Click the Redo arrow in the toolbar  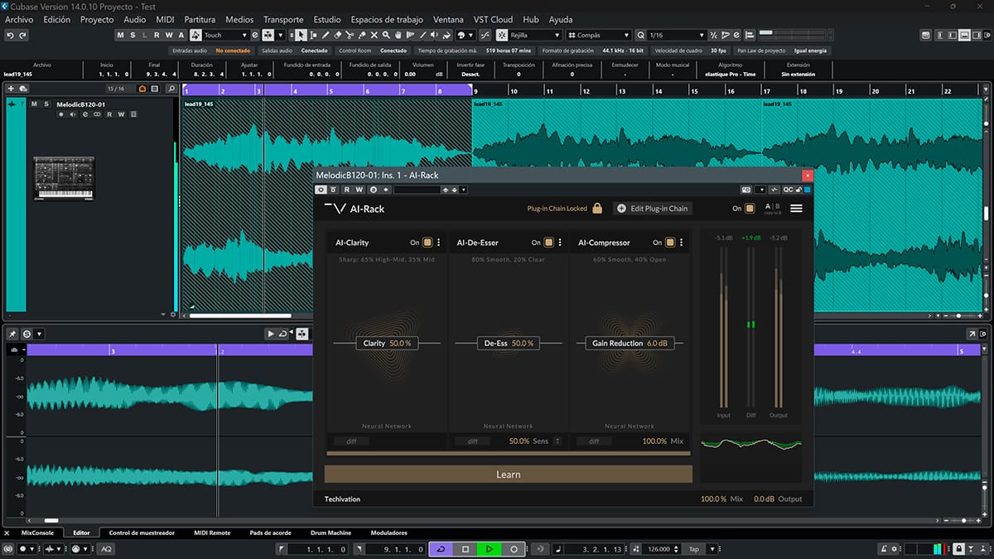(x=22, y=35)
